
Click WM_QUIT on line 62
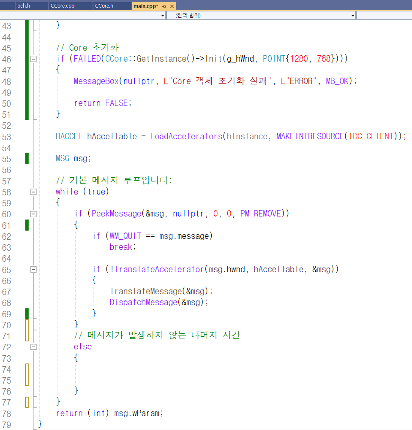tap(125, 236)
